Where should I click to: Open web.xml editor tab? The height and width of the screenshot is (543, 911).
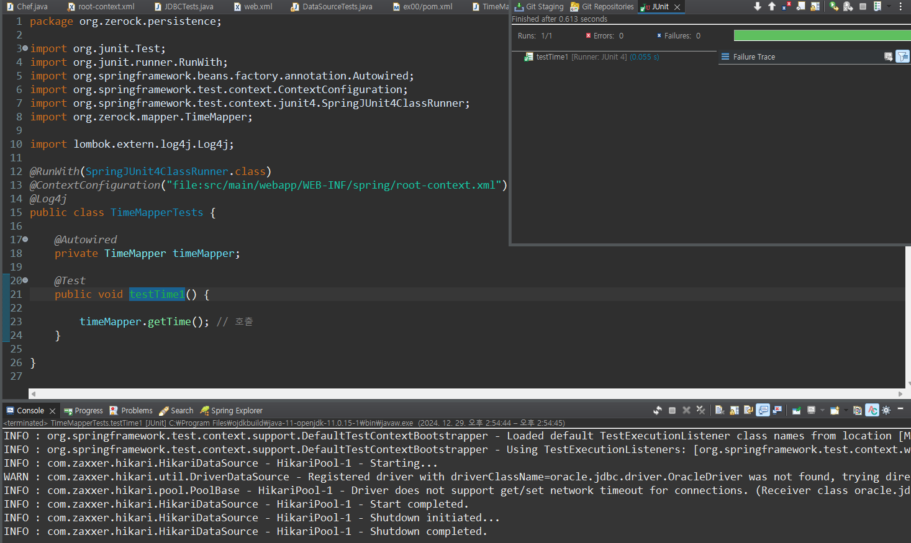tap(253, 7)
